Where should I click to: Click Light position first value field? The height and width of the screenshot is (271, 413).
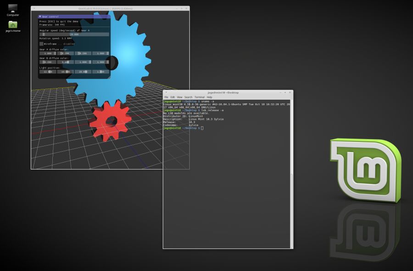tap(48, 72)
